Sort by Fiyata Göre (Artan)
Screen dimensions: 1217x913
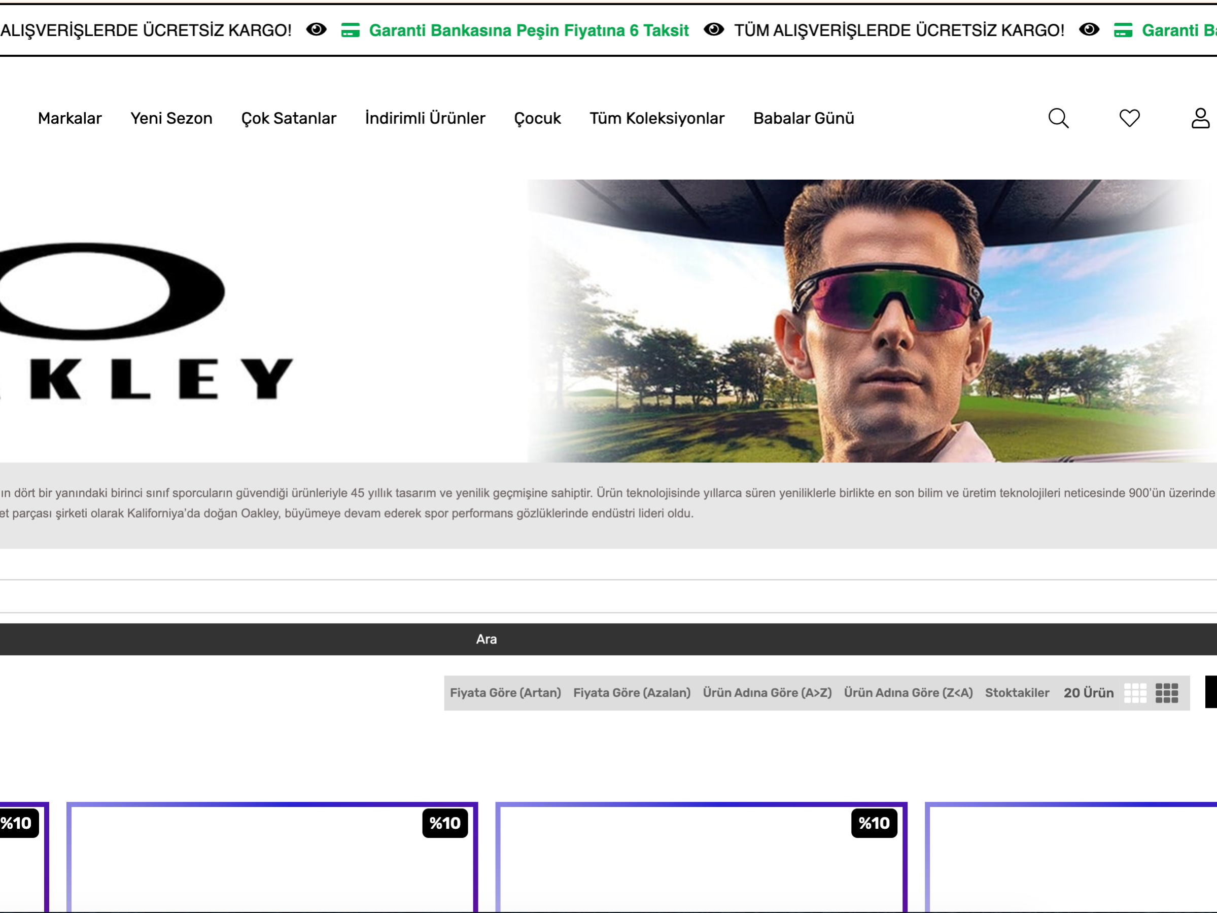[506, 693]
